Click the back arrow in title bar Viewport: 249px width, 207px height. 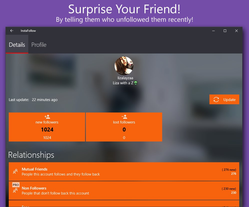(x=12, y=30)
